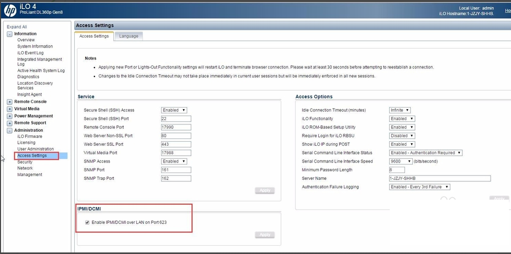Click the Information section label
Image resolution: width=511 pixels, height=254 pixels.
[x=26, y=34]
